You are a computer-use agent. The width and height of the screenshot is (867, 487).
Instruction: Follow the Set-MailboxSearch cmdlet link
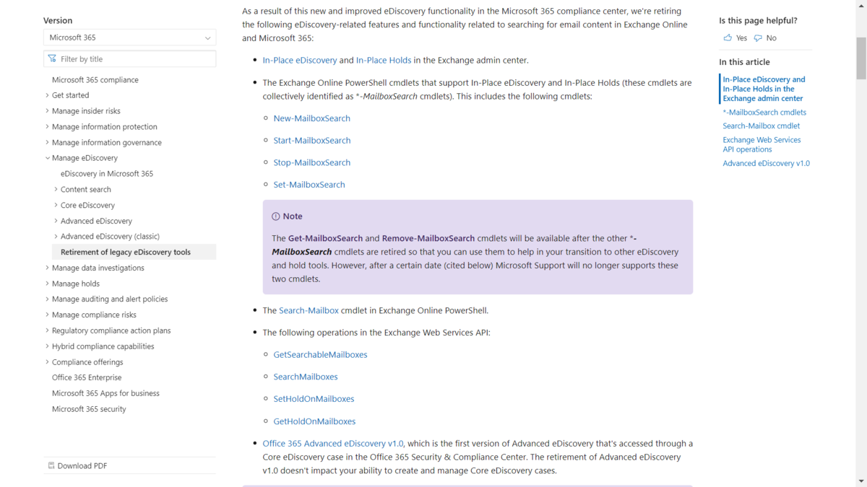[x=309, y=185]
